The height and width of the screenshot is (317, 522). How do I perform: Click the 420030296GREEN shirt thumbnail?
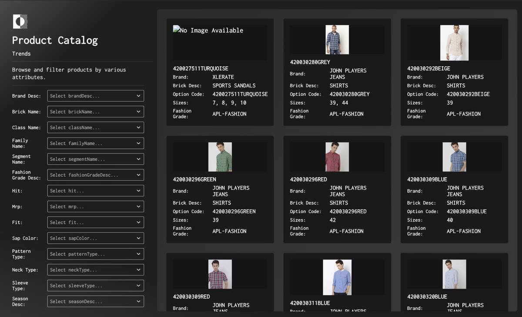point(220,157)
